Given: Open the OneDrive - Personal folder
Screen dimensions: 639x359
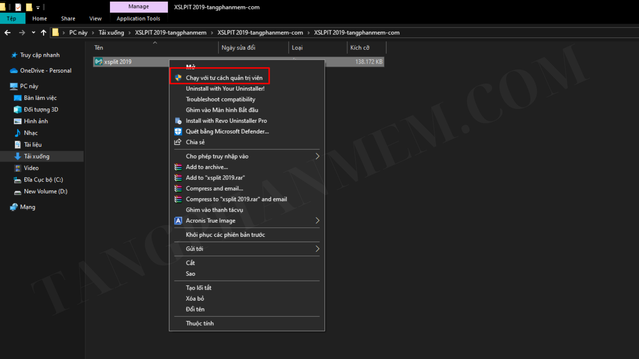Looking at the screenshot, I should tap(46, 70).
